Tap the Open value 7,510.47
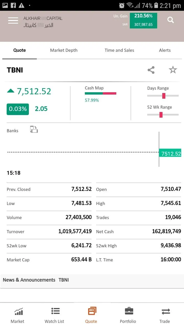The width and height of the screenshot is (184, 328). [x=171, y=189]
